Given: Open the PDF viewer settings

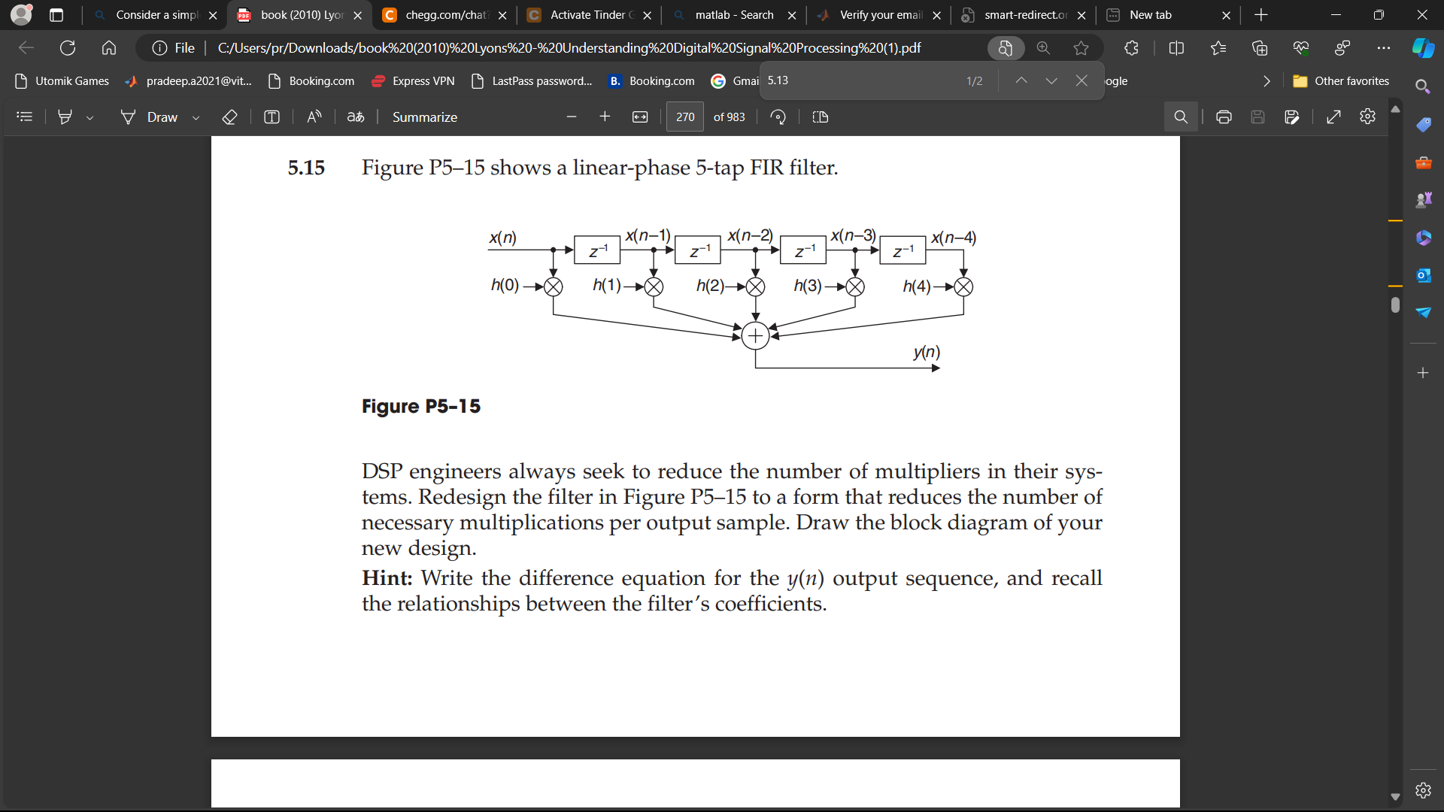Looking at the screenshot, I should click(x=1367, y=117).
